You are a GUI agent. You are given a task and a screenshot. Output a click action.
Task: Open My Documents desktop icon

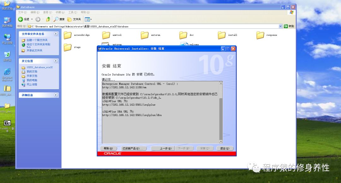[7, 5]
